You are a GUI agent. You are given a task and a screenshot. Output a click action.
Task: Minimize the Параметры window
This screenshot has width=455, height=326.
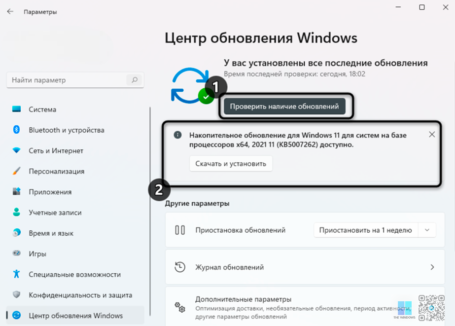[398, 7]
